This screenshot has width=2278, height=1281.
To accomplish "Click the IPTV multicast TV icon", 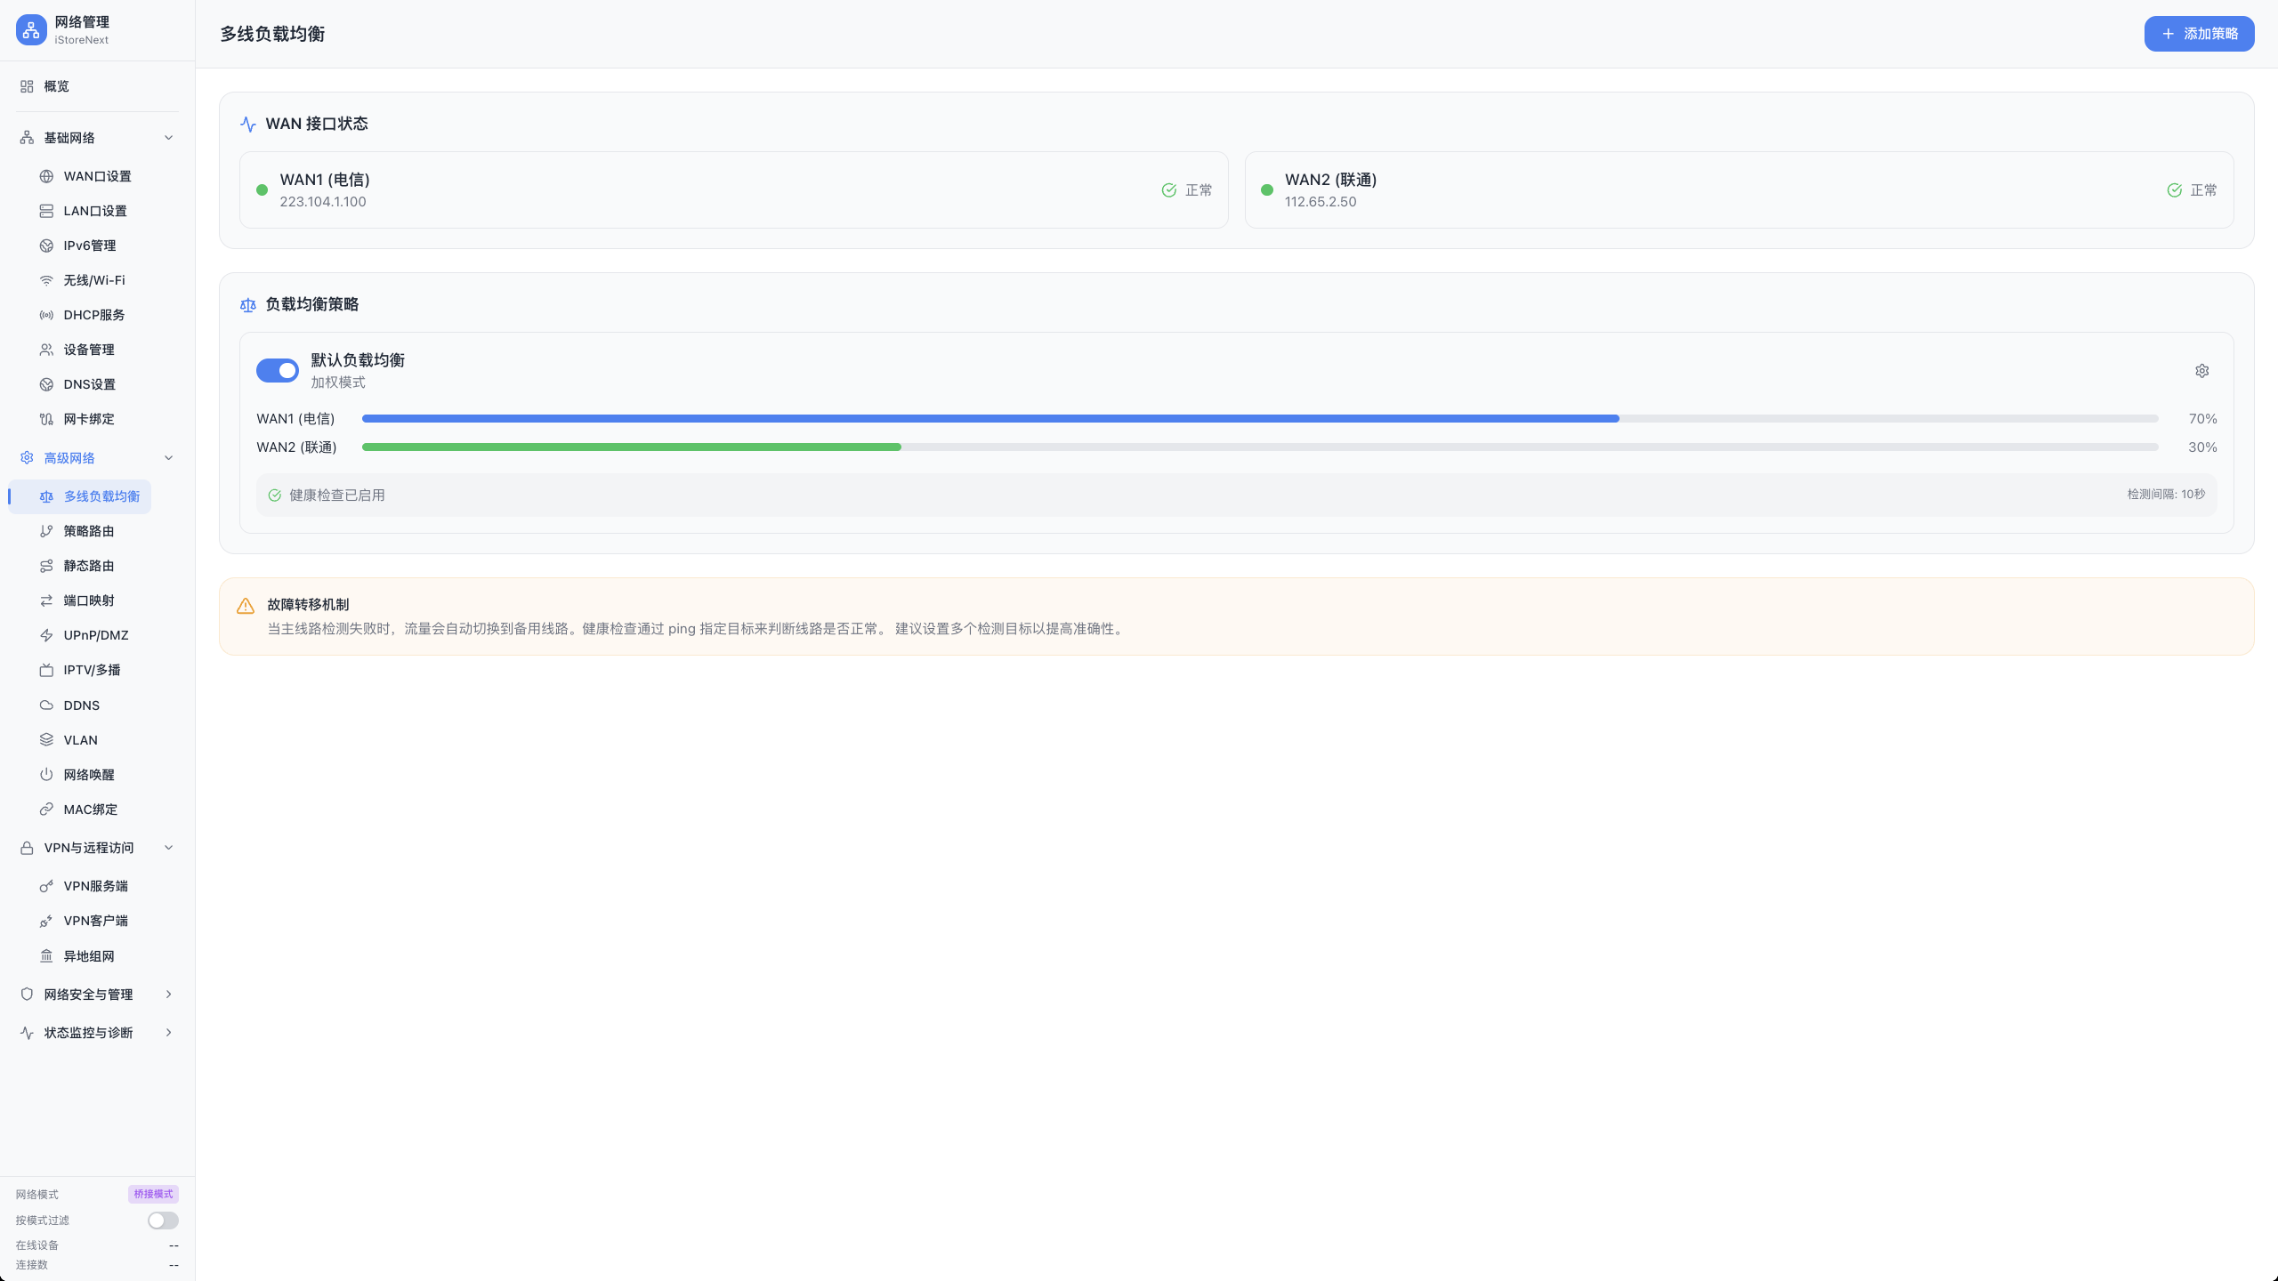I will tap(46, 671).
